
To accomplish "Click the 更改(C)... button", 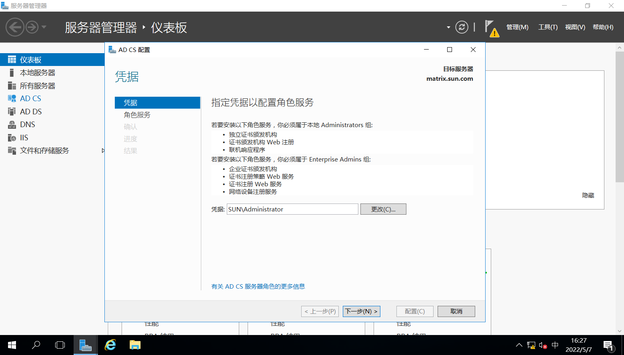I will coord(383,209).
